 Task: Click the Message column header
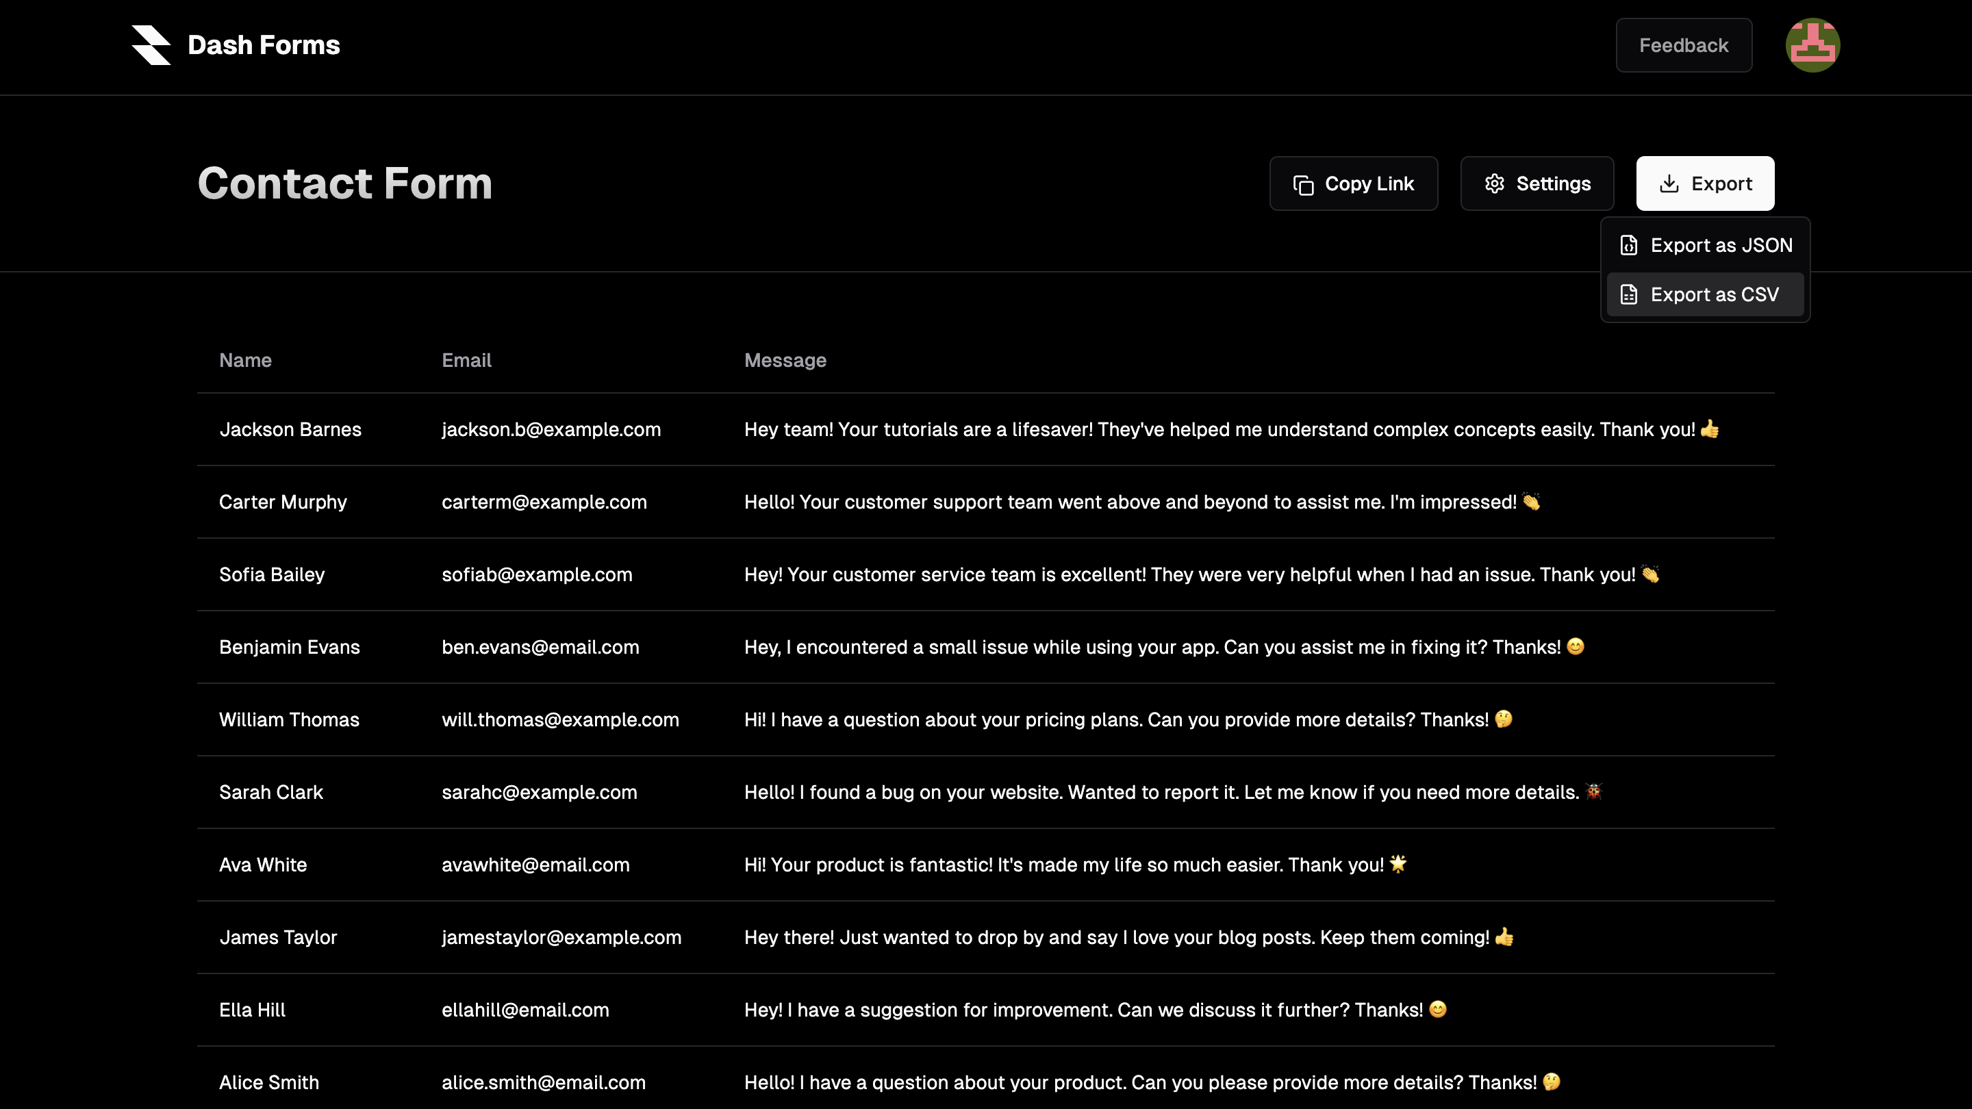(785, 359)
